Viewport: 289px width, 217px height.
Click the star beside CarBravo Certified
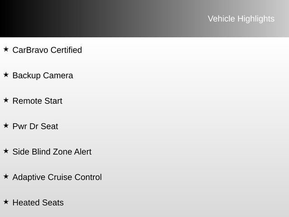click(x=6, y=49)
